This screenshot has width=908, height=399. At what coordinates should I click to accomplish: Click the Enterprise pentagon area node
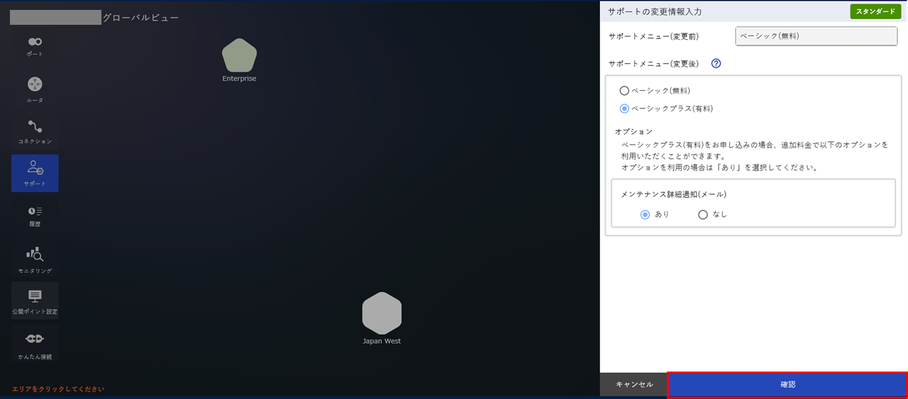[x=239, y=56]
